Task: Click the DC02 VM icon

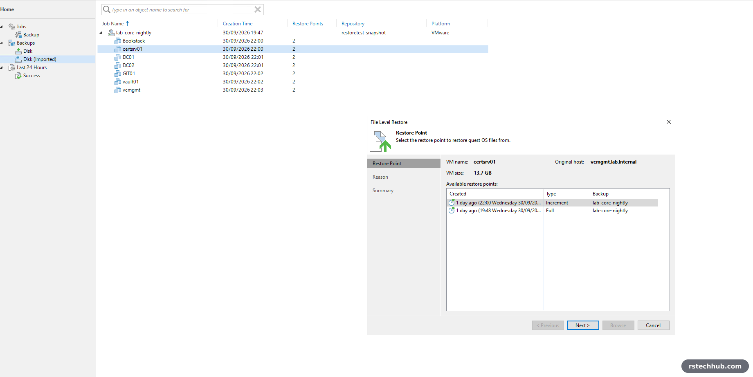Action: pyautogui.click(x=118, y=65)
